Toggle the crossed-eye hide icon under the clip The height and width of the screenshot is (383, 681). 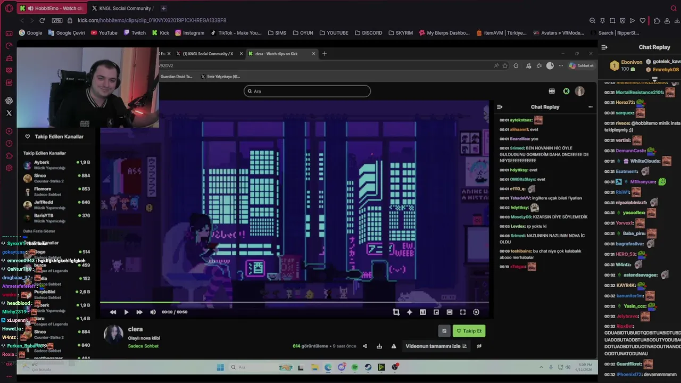click(x=479, y=346)
